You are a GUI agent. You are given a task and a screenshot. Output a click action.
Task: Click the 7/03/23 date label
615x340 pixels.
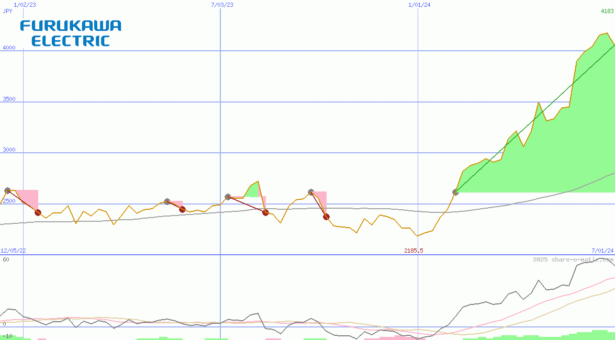pyautogui.click(x=222, y=5)
